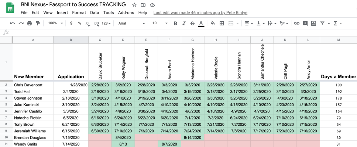Viewport: 357px width, 147px height.
Task: Open text rotation dropdown
Action: 284,23
